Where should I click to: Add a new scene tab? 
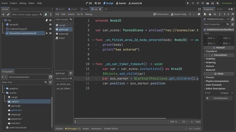click(106, 9)
